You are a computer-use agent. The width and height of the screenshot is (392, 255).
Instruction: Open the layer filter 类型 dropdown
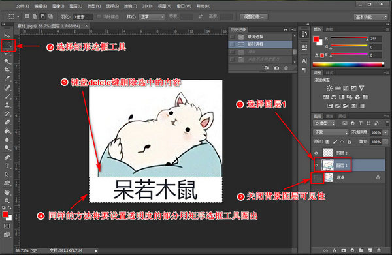(324, 123)
